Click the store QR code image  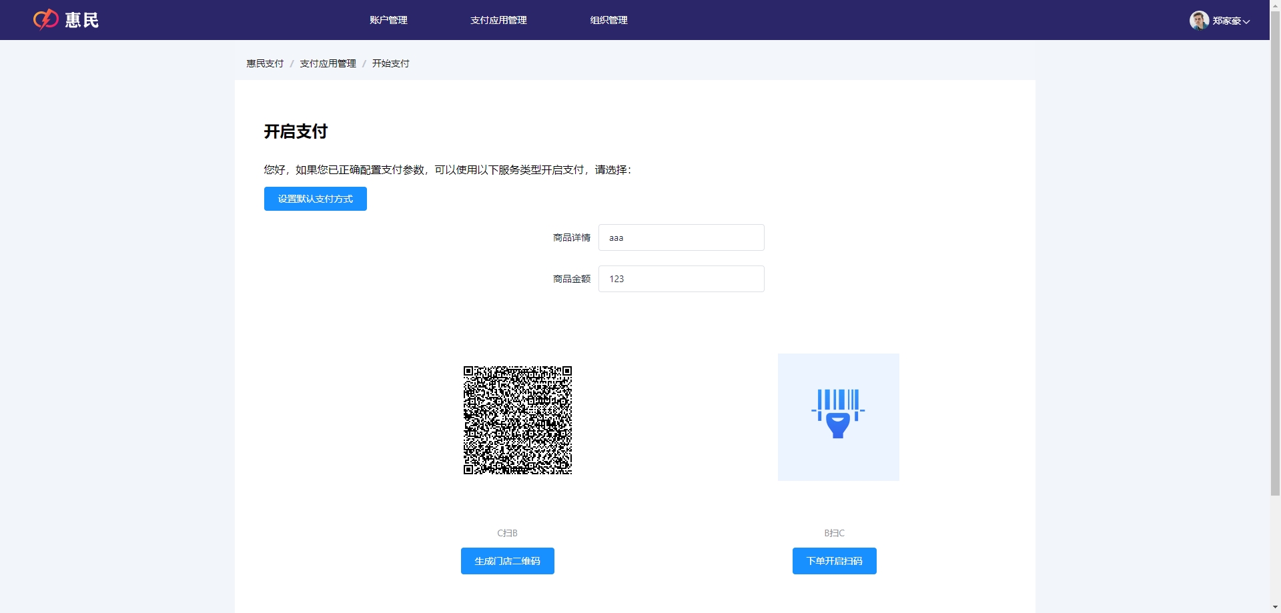pos(518,420)
